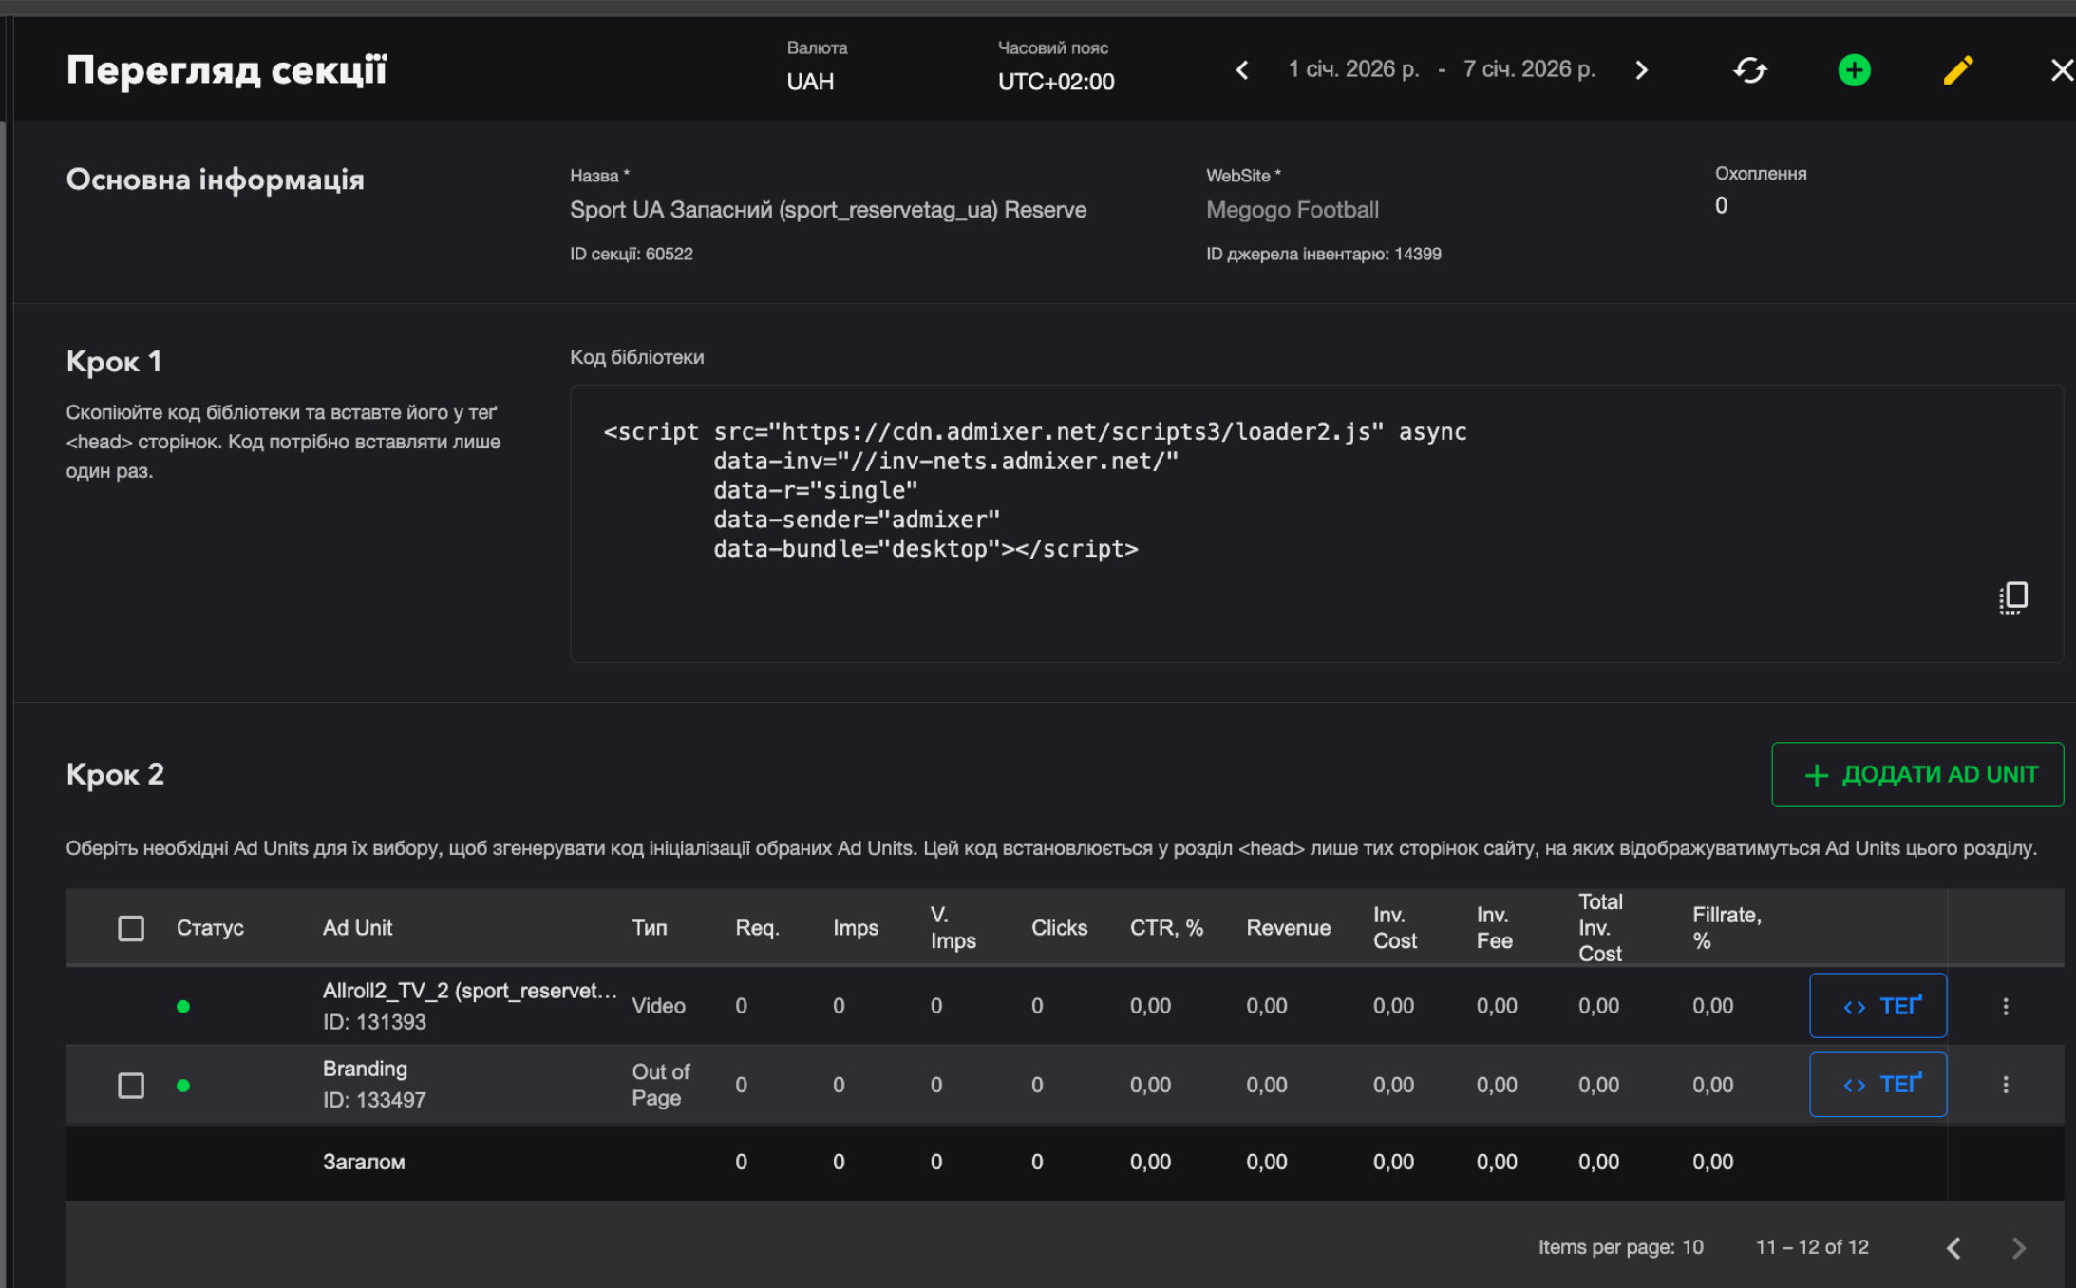
Task: Go to next date range arrow
Action: (1641, 70)
